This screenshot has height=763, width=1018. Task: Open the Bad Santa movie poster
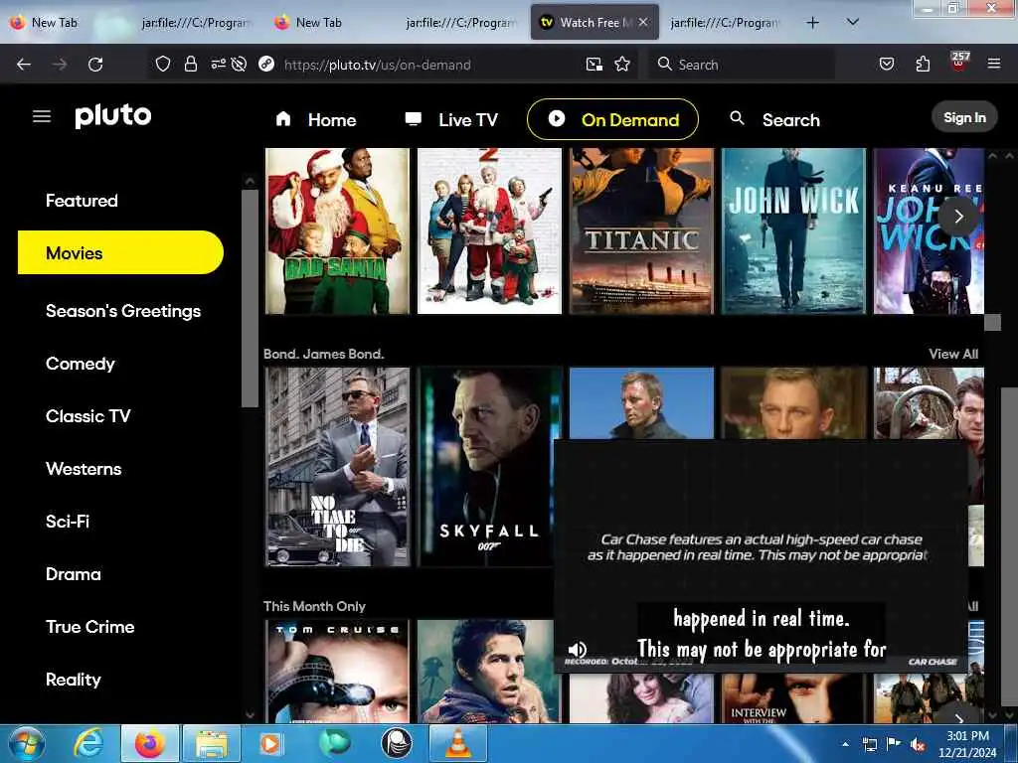[337, 230]
